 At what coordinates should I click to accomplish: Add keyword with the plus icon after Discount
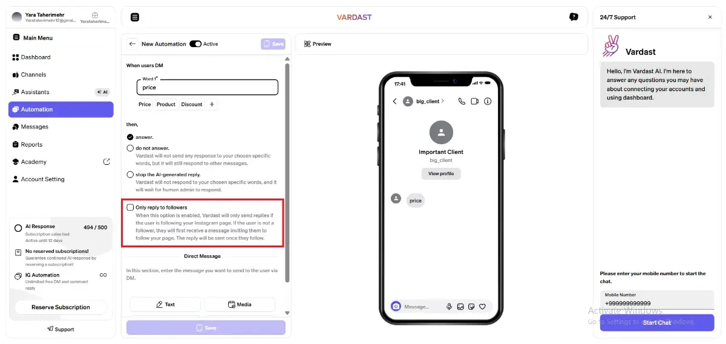click(x=212, y=104)
